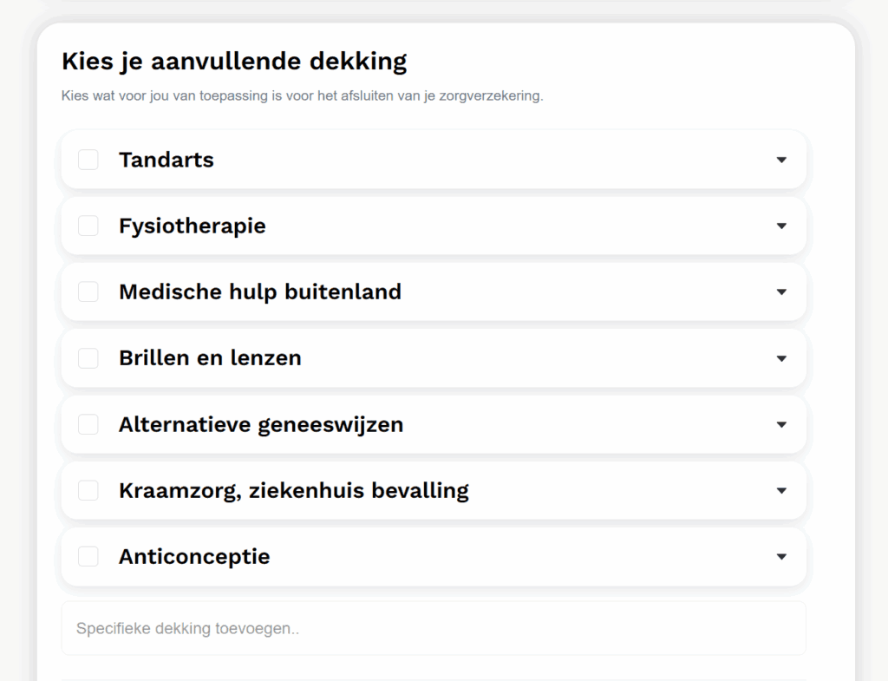Click the Tandarts label text

tap(166, 160)
